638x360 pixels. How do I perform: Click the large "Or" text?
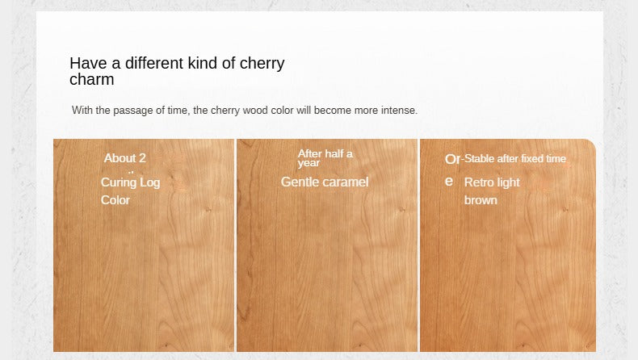[452, 159]
